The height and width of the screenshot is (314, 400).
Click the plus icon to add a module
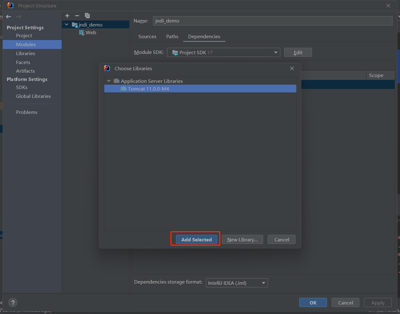tap(67, 16)
